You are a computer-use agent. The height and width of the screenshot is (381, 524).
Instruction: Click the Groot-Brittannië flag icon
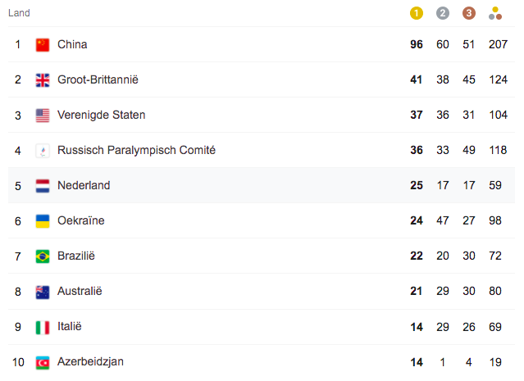click(43, 80)
